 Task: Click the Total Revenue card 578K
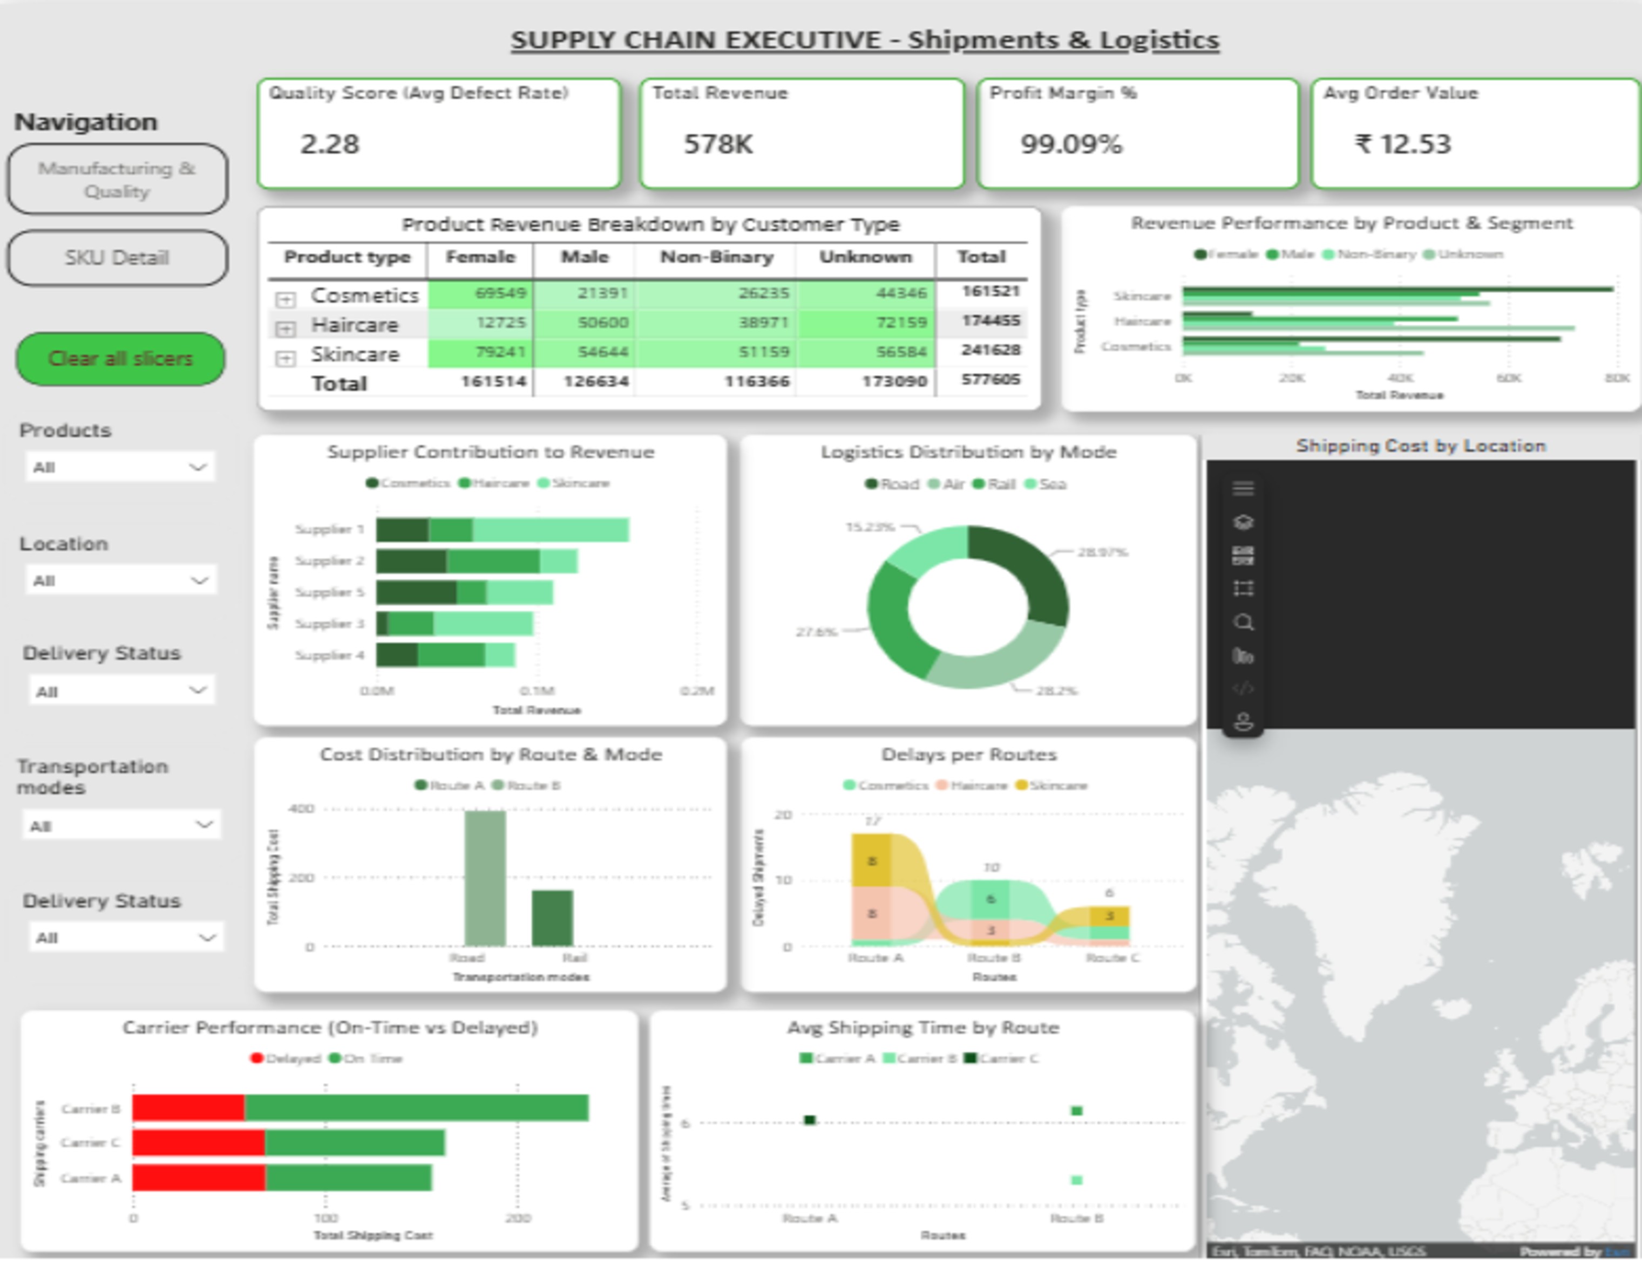pos(718,143)
